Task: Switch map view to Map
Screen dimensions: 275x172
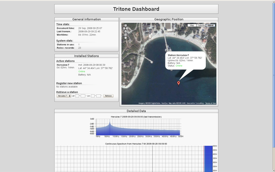Action: pyautogui.click(x=192, y=25)
